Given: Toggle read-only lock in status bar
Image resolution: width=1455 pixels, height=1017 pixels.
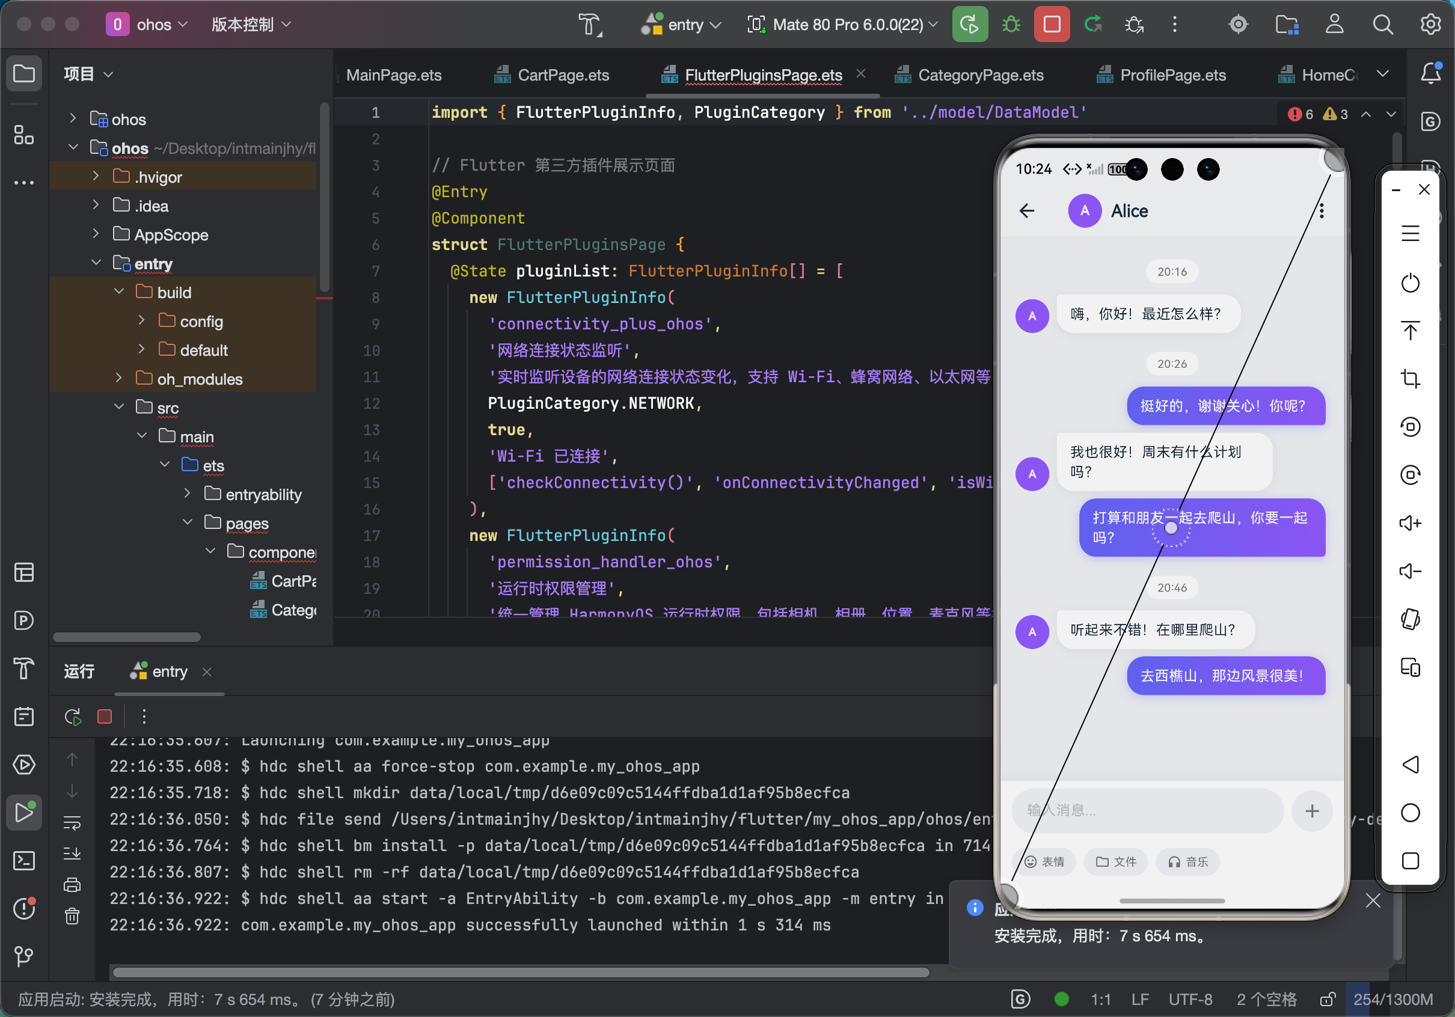Looking at the screenshot, I should point(1328,999).
